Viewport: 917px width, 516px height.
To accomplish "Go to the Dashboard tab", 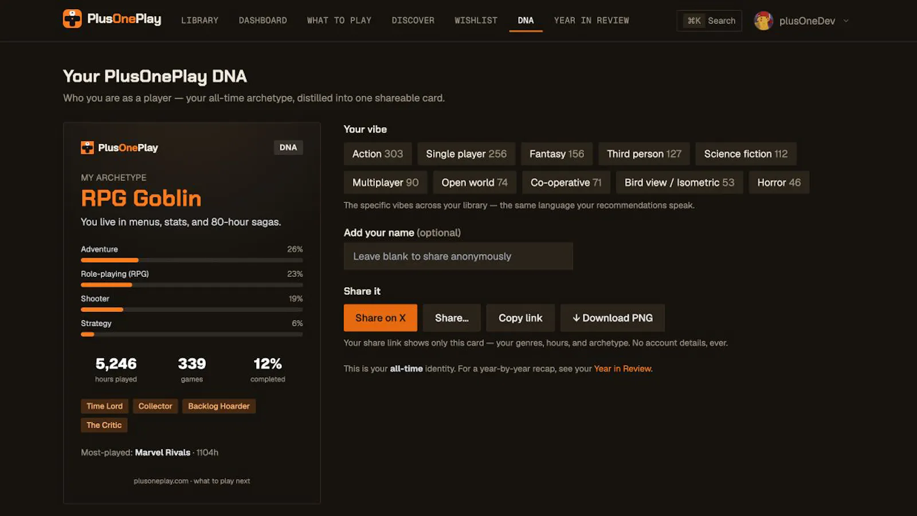I will coord(262,21).
